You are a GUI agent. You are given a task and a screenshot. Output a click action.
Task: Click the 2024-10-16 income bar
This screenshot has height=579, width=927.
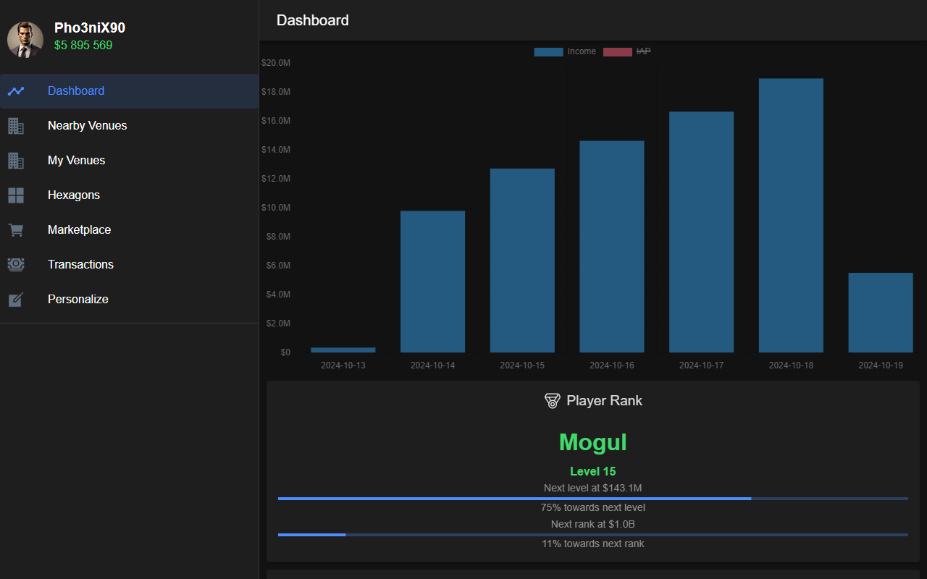(x=612, y=247)
